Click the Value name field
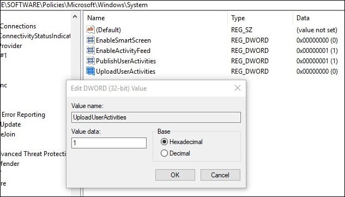Image resolution: width=345 pixels, height=197 pixels. pos(156,117)
